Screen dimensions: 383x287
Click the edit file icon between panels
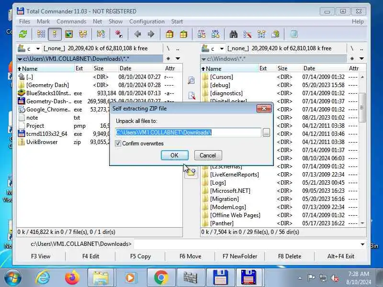coord(192,95)
